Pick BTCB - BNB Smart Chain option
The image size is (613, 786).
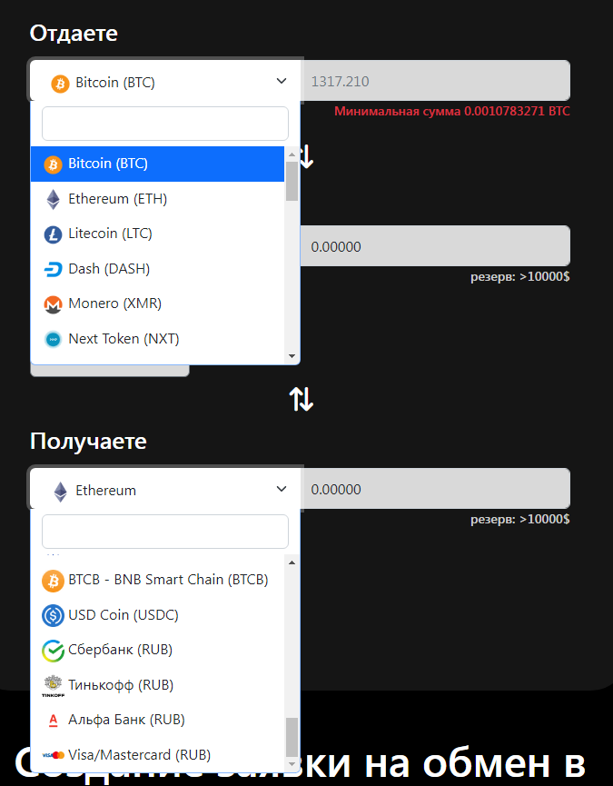pyautogui.click(x=158, y=580)
